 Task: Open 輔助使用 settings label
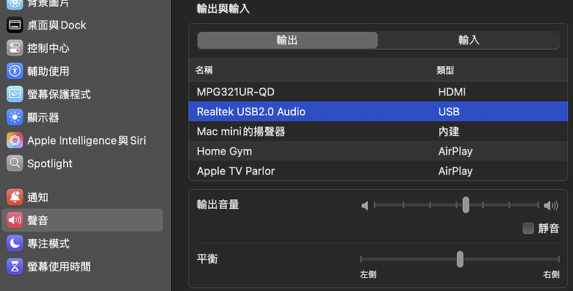pos(48,71)
